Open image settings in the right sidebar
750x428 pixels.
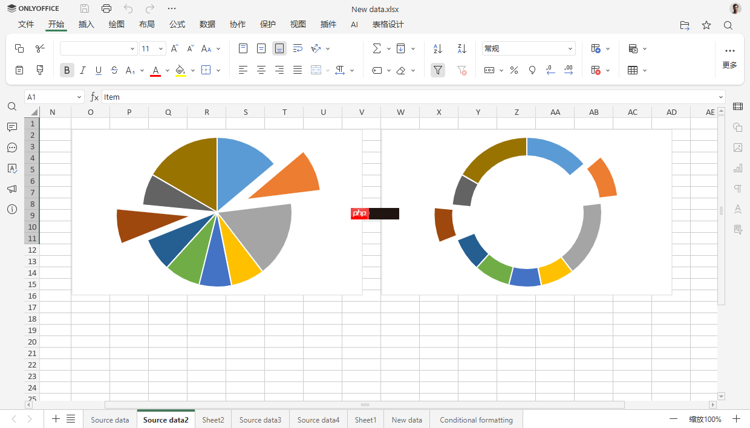(x=737, y=148)
